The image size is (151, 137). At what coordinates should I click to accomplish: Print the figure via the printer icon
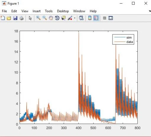click(21, 18)
